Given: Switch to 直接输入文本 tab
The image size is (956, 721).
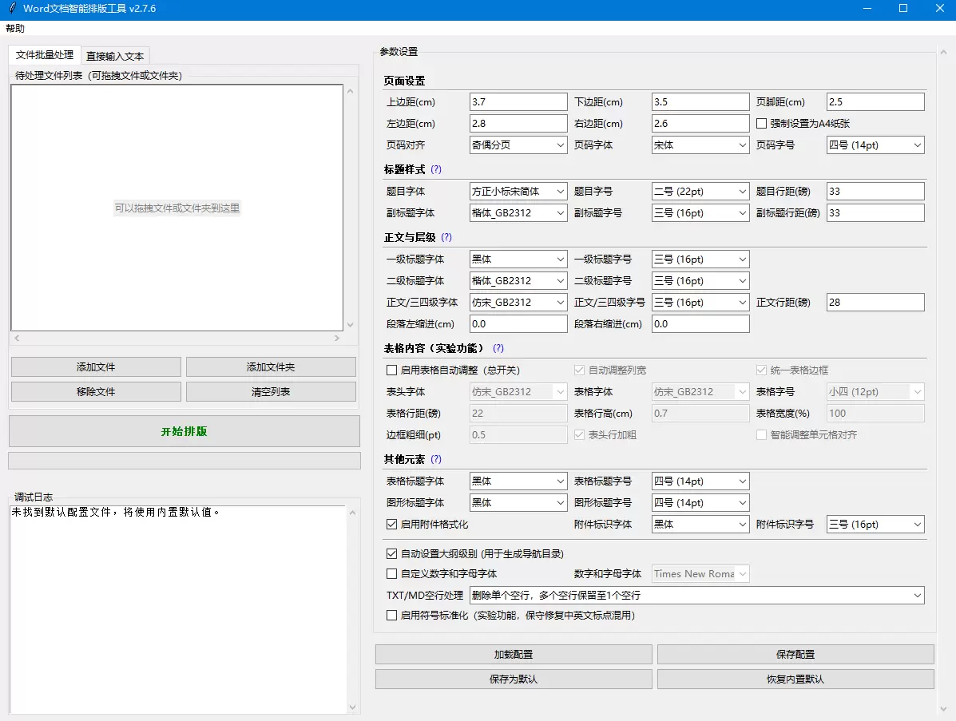Looking at the screenshot, I should coord(115,56).
